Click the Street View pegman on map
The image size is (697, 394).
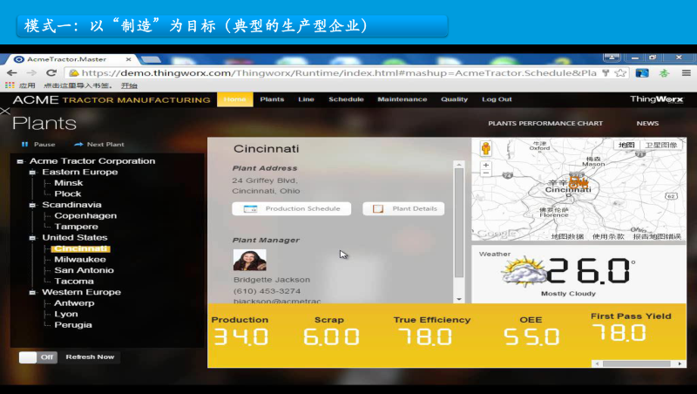point(486,148)
